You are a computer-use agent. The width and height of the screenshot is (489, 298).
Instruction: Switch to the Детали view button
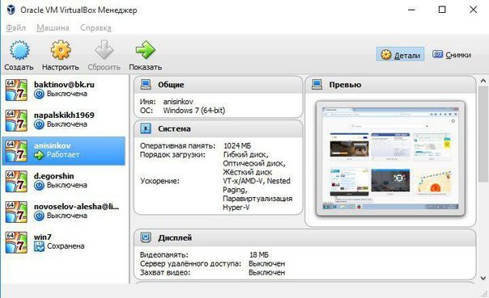pos(401,55)
